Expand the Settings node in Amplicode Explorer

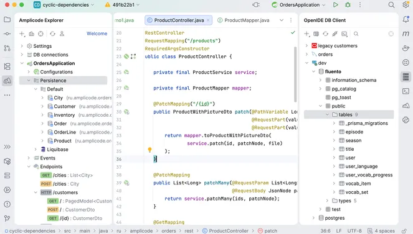pyautogui.click(x=22, y=46)
